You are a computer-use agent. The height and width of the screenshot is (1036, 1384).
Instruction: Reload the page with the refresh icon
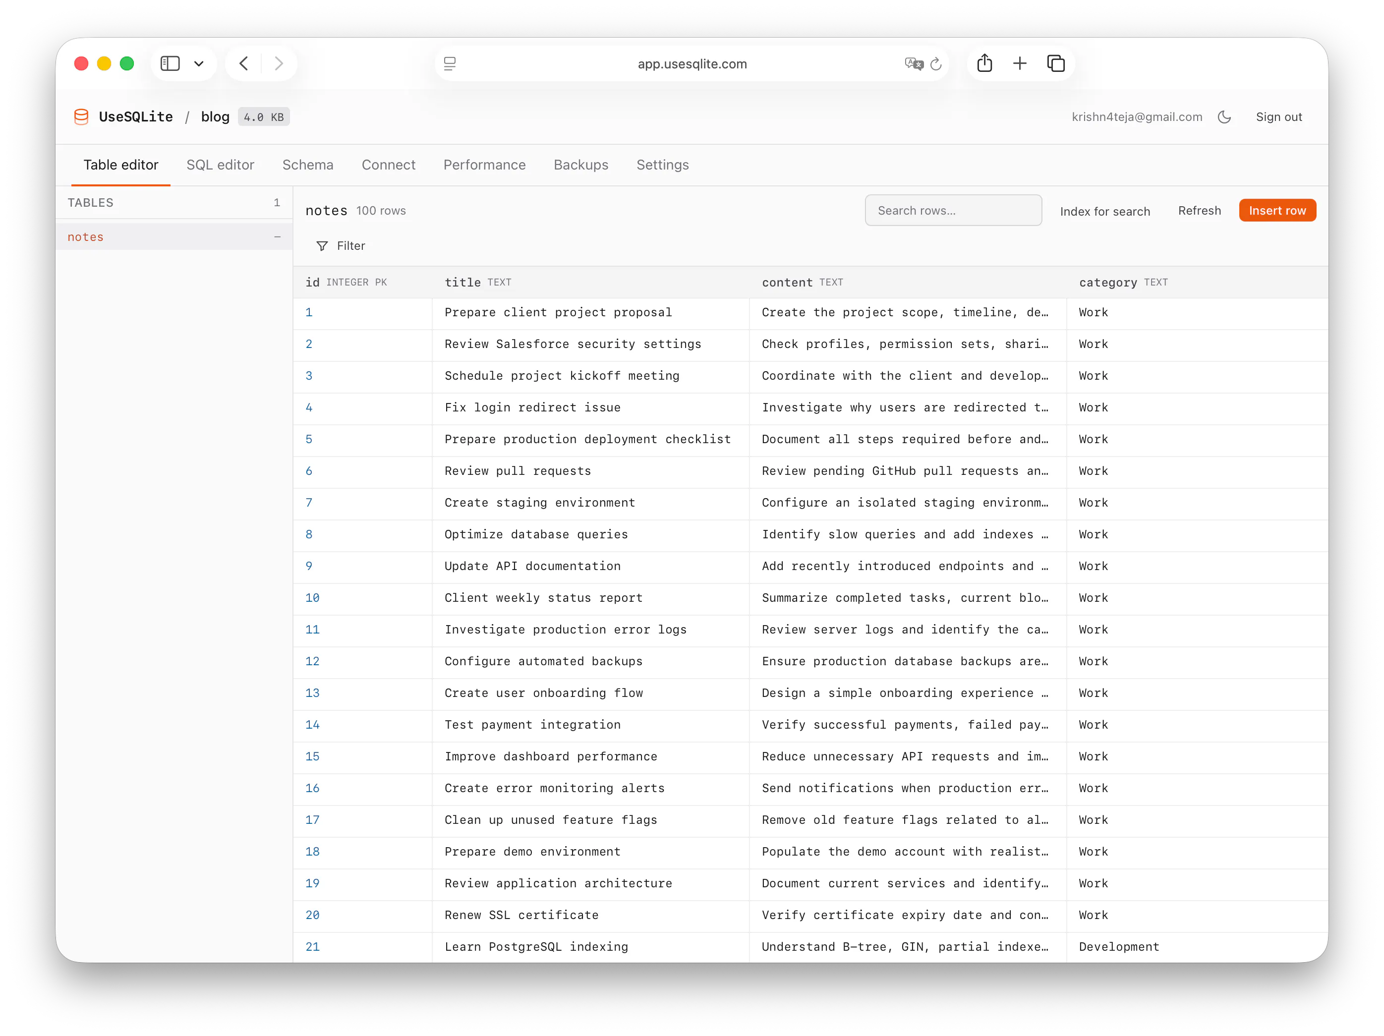(936, 64)
